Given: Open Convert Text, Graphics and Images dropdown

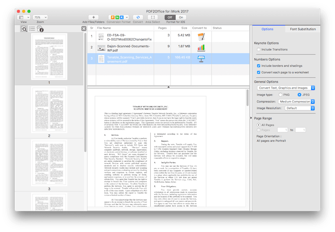Looking at the screenshot, I should point(286,88).
